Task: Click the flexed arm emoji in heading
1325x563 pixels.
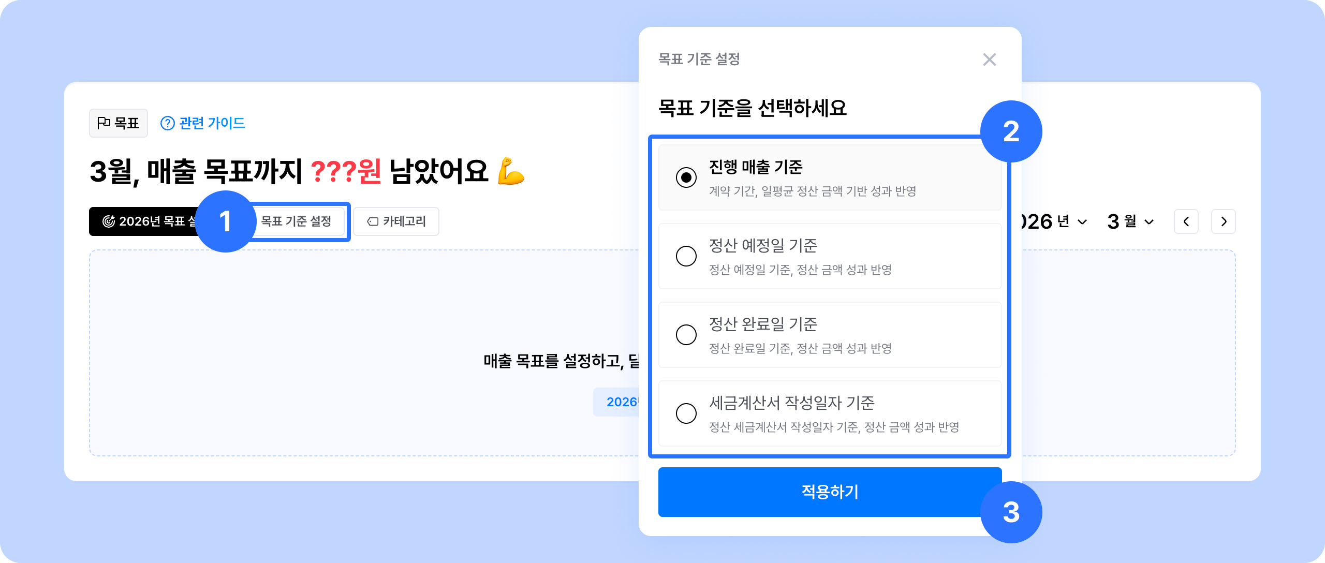Action: [x=511, y=171]
